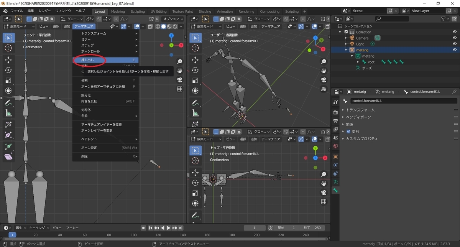Toggle X-ray display in front viewport header
This screenshot has height=247, width=460.
click(x=150, y=26)
